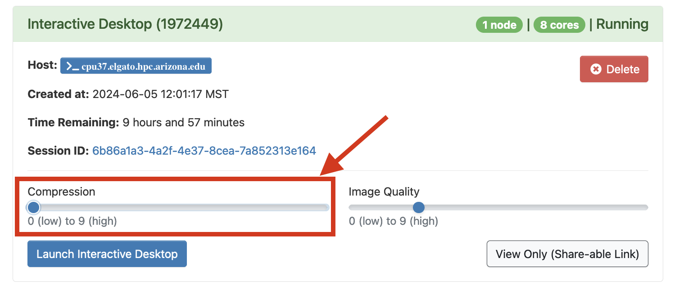This screenshot has height=294, width=679.
Task: Open the View Only share-able link
Action: (x=567, y=254)
